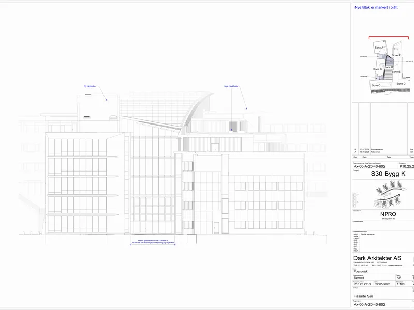Click the 'Sone F' key plan label
Screen dimensions: 414x310
point(396,55)
